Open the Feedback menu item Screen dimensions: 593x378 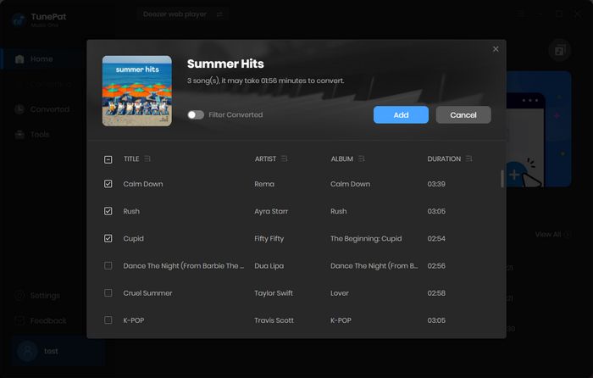47,321
